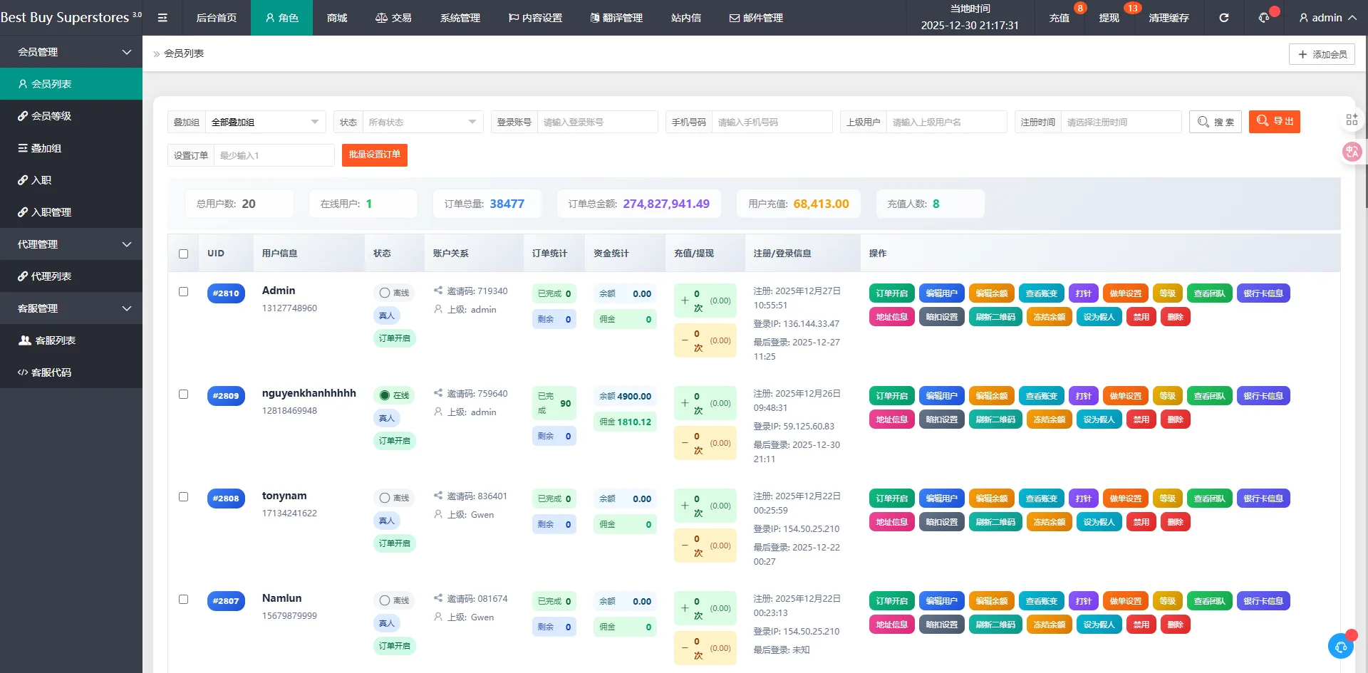The width and height of the screenshot is (1368, 673).
Task: Click the sidebar collapse hamburger icon
Action: coord(162,18)
